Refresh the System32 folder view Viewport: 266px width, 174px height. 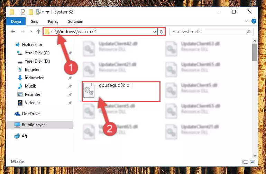[161, 32]
